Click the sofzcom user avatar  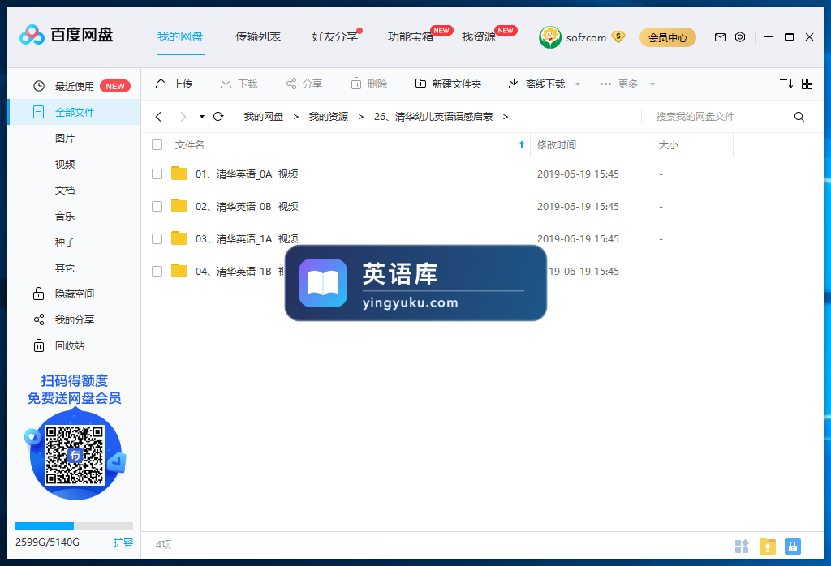[x=550, y=37]
